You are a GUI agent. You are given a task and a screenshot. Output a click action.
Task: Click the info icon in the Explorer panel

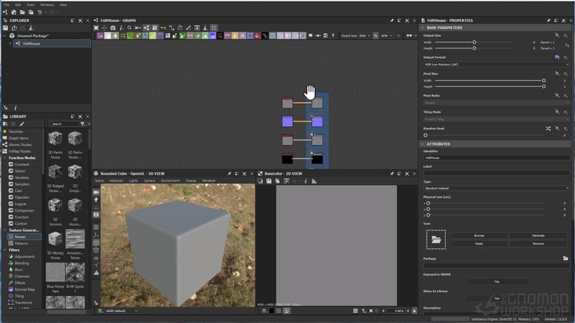click(16, 107)
